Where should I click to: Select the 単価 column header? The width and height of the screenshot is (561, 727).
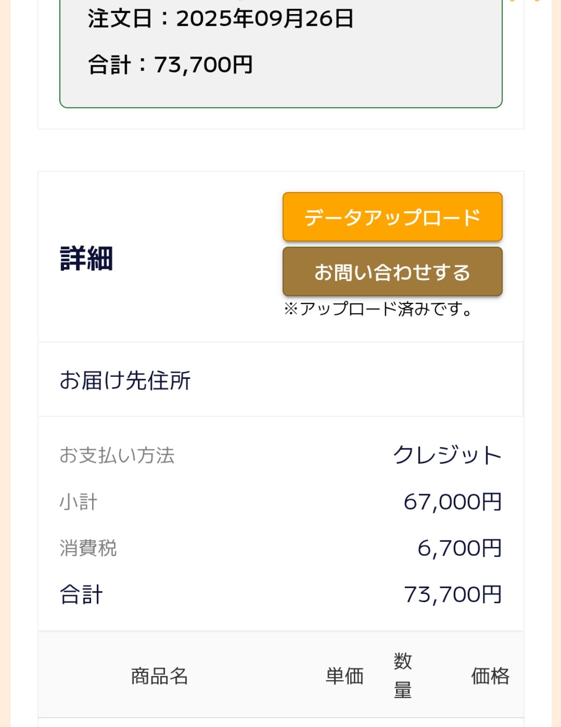[x=345, y=676]
